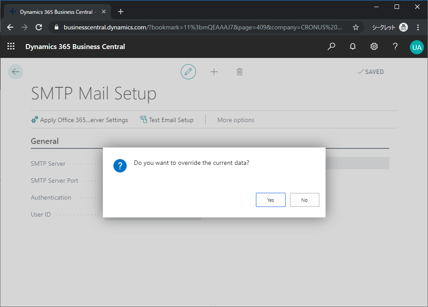The width and height of the screenshot is (428, 307).
Task: Open a new browser tab
Action: 121,12
